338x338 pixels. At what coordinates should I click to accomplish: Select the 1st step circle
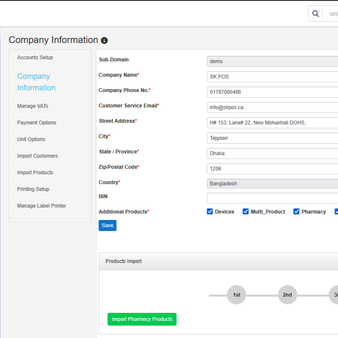point(237,295)
